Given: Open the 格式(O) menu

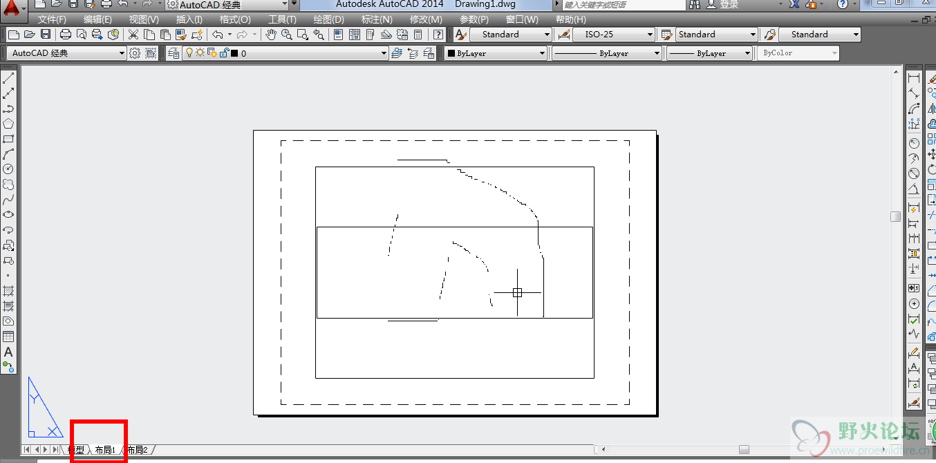Looking at the screenshot, I should point(235,19).
